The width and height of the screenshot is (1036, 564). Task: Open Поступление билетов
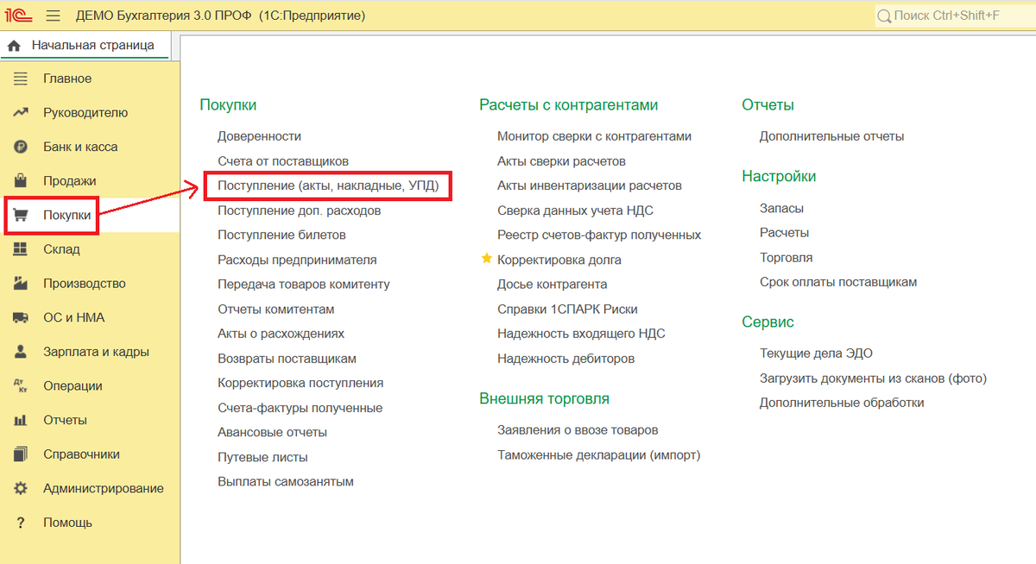click(x=281, y=235)
